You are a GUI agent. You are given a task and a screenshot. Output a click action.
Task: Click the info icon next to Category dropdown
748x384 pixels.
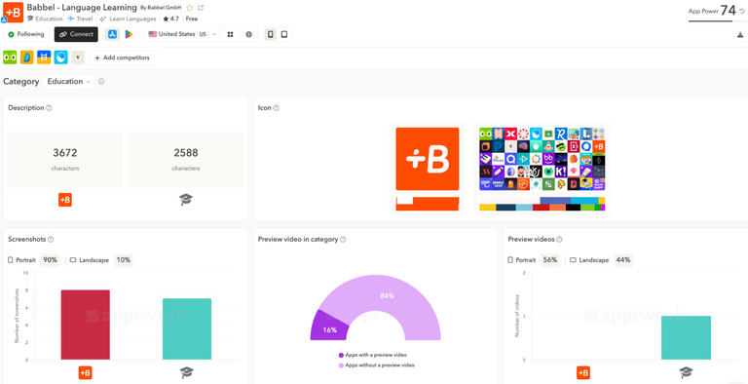pyautogui.click(x=101, y=82)
